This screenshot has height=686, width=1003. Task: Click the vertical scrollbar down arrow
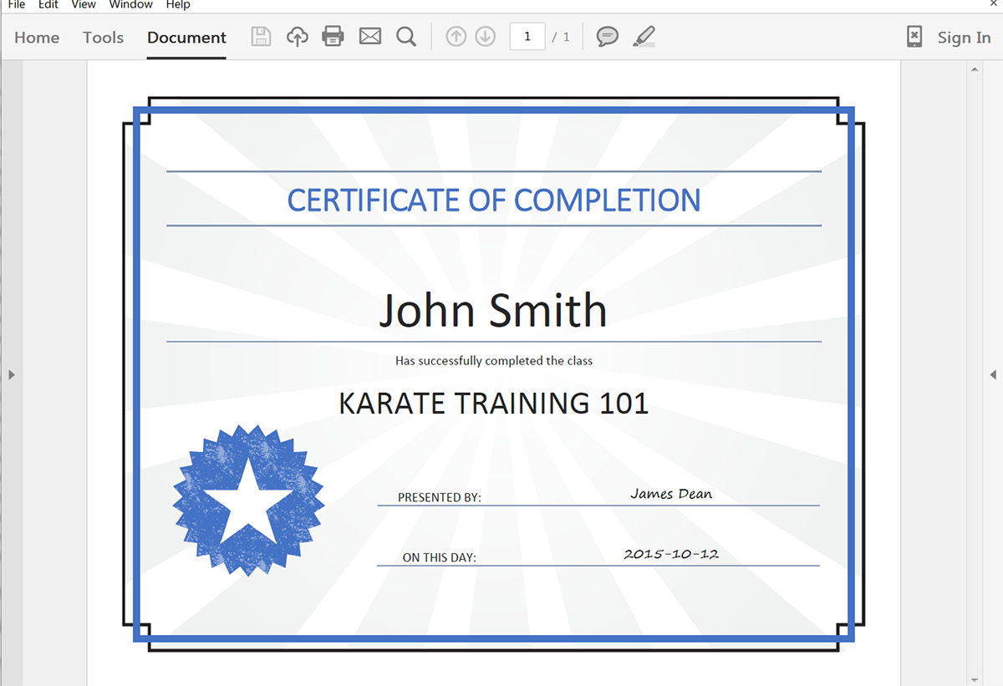pyautogui.click(x=975, y=679)
